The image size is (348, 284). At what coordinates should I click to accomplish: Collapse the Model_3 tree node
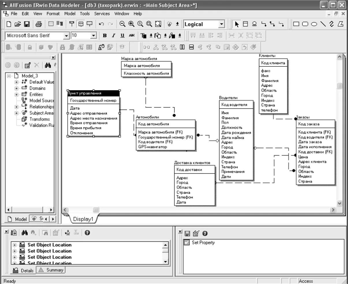(9, 76)
